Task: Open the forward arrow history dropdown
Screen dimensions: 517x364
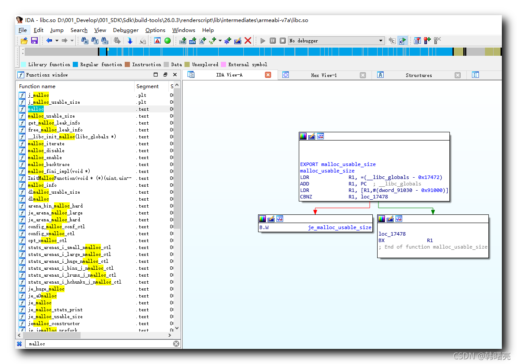Action: (x=72, y=41)
